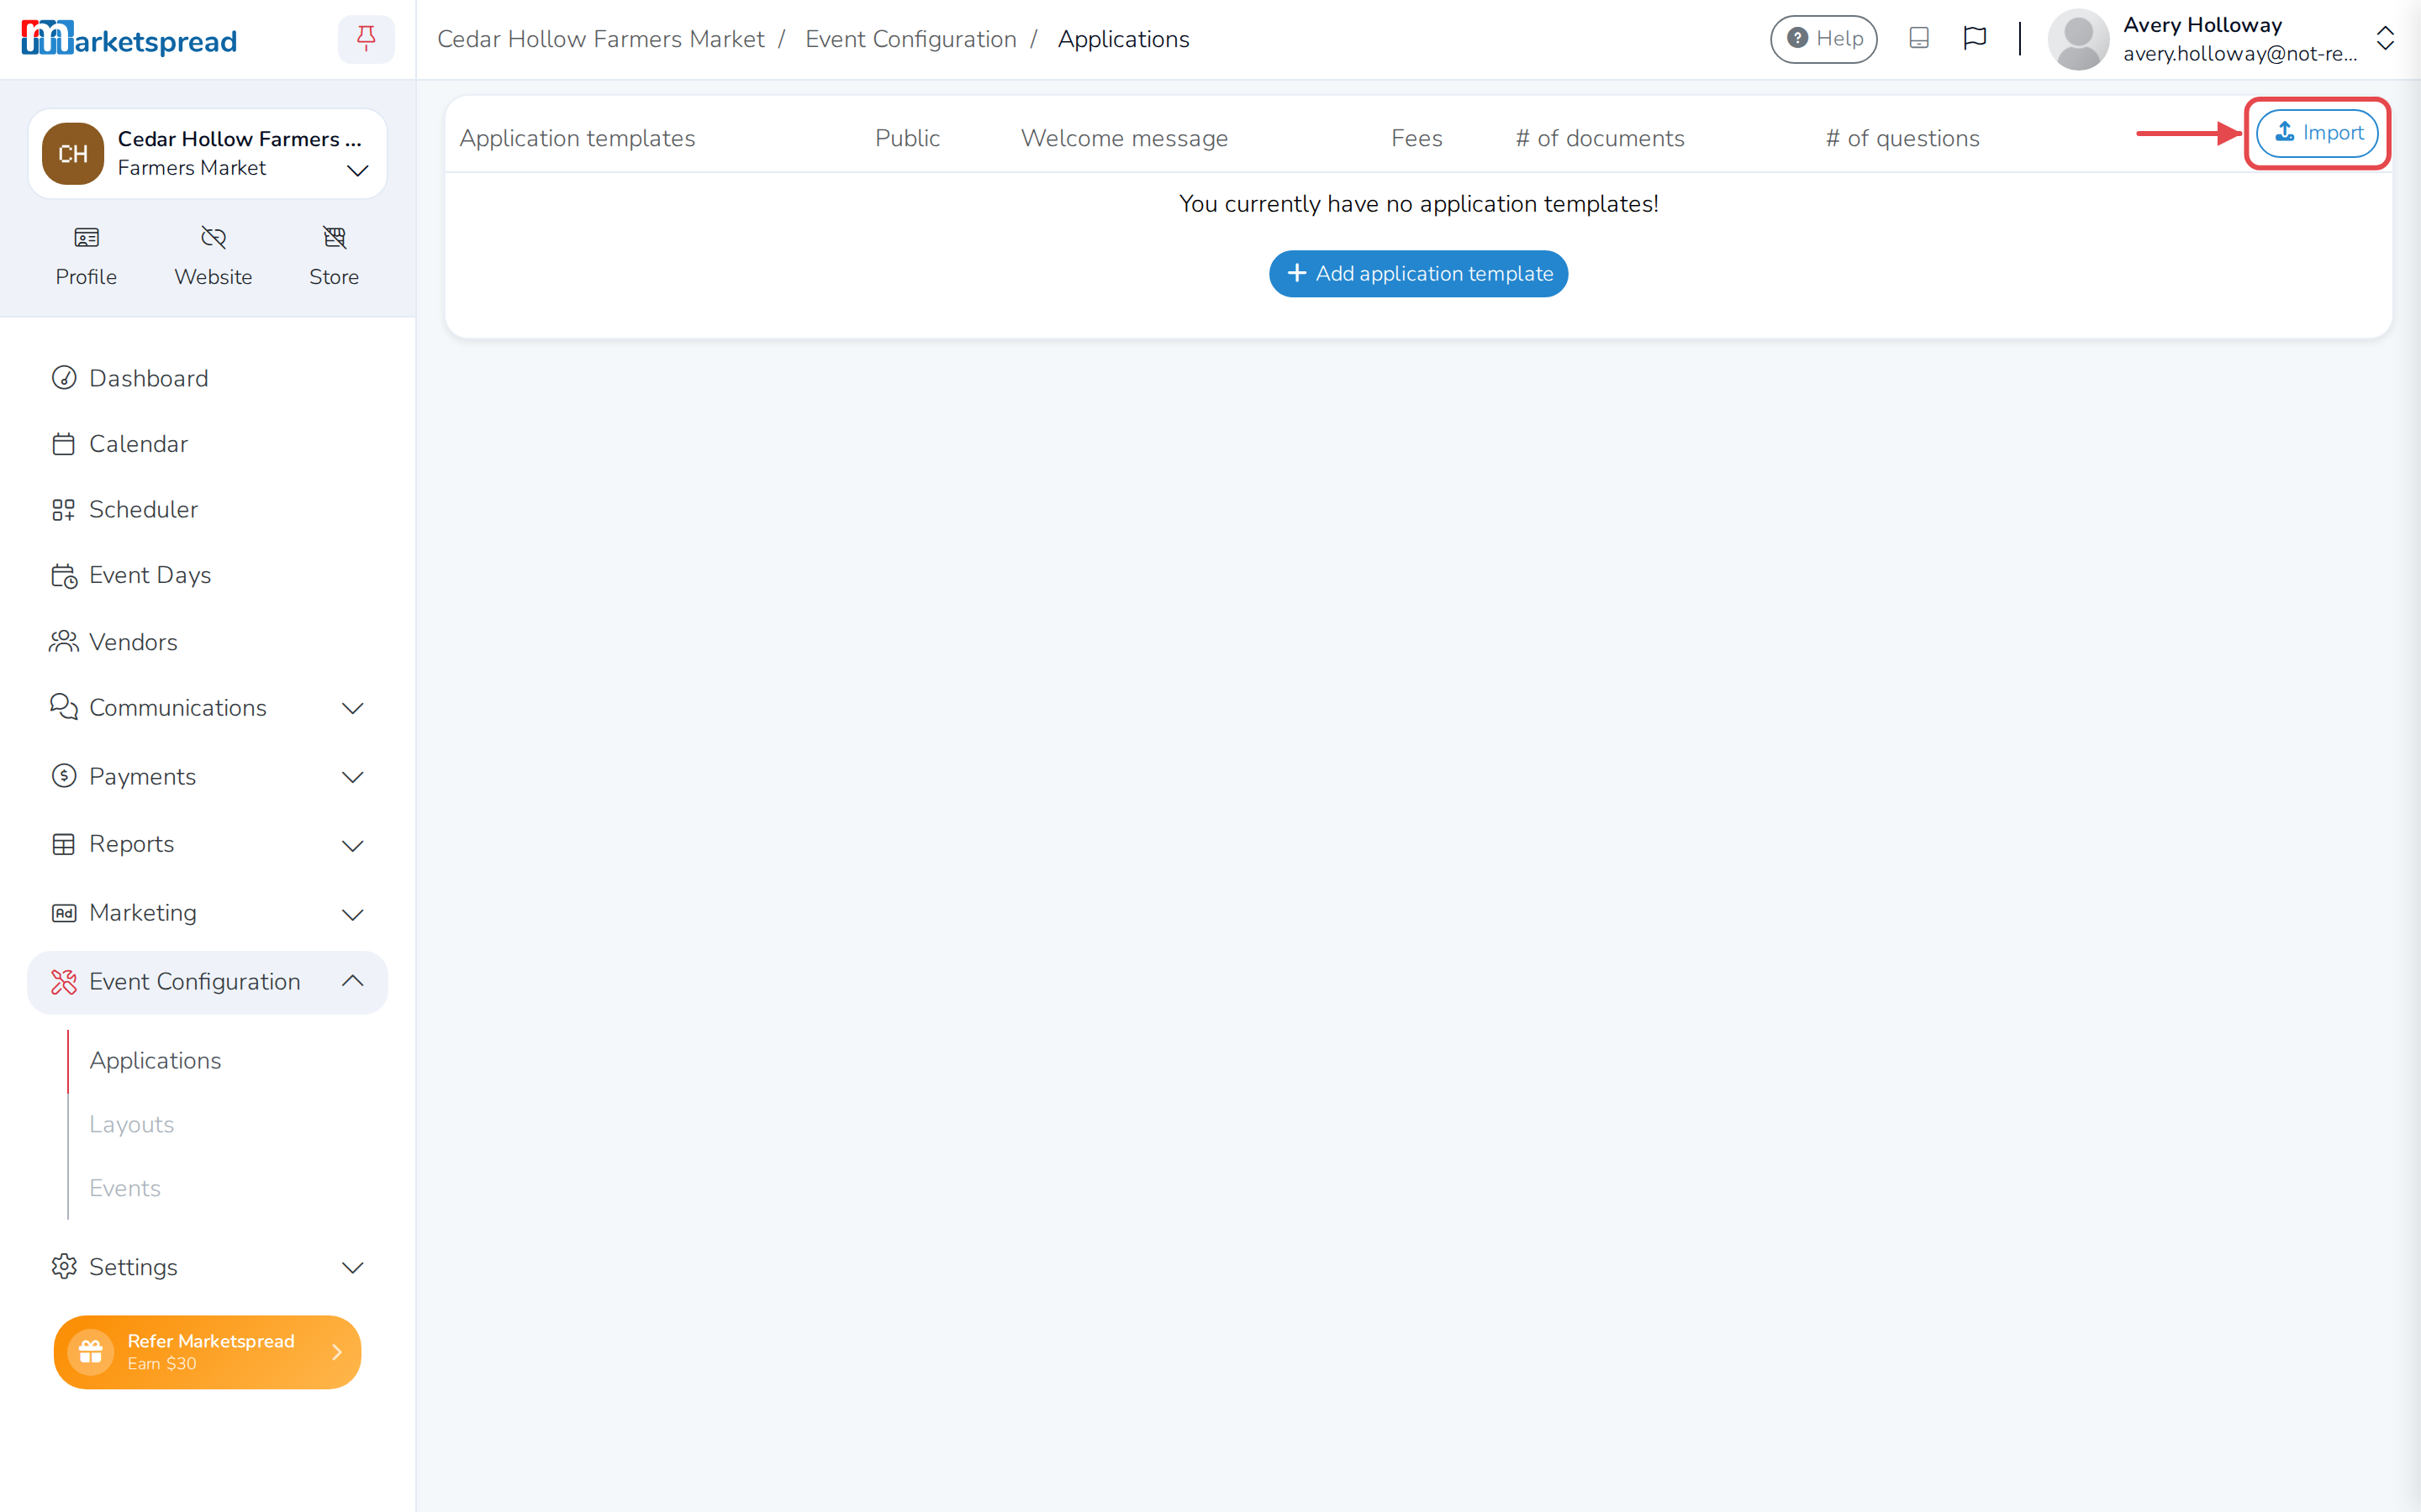
Task: Click the Marketspread logo
Action: (129, 39)
